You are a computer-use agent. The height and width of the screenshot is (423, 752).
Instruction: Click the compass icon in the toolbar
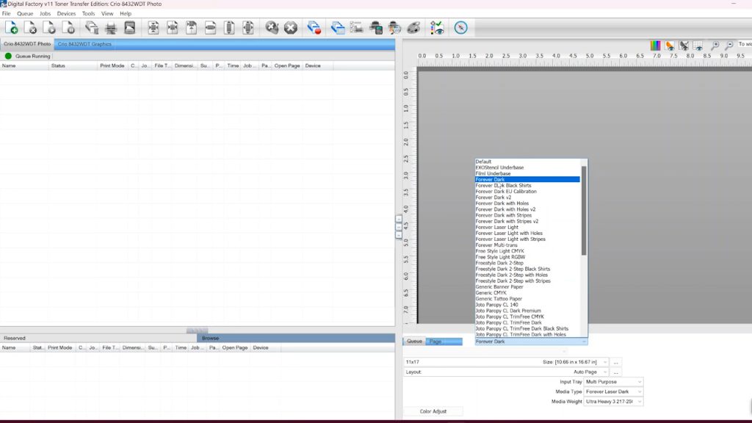coord(460,28)
